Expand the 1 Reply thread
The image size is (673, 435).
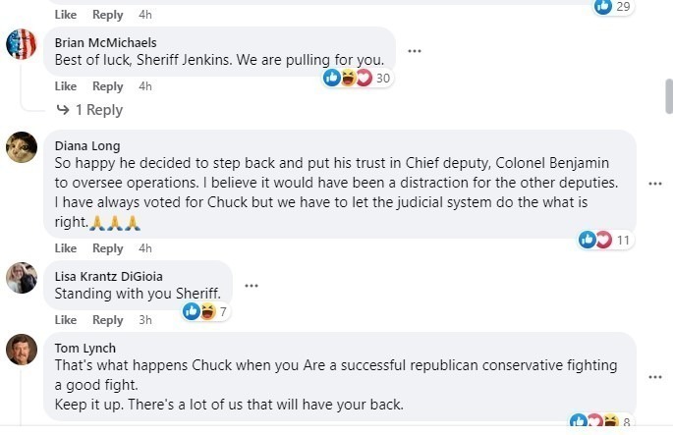tap(89, 110)
